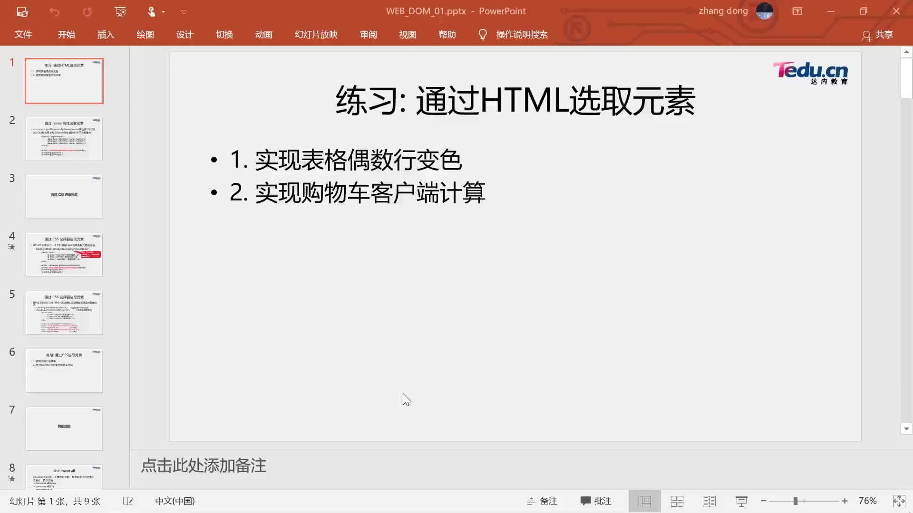Click 76% zoom level
913x513 pixels.
click(x=867, y=501)
